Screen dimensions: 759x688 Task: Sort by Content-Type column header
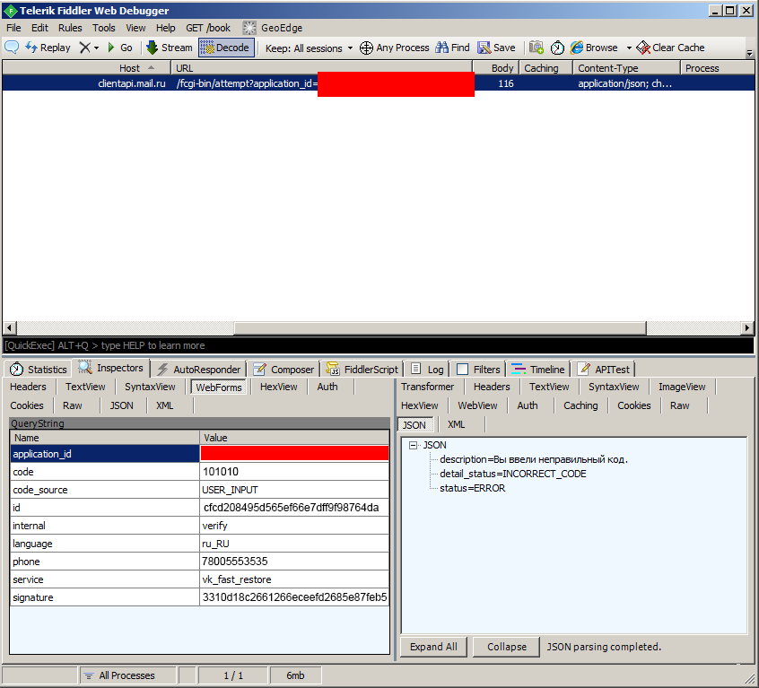626,68
